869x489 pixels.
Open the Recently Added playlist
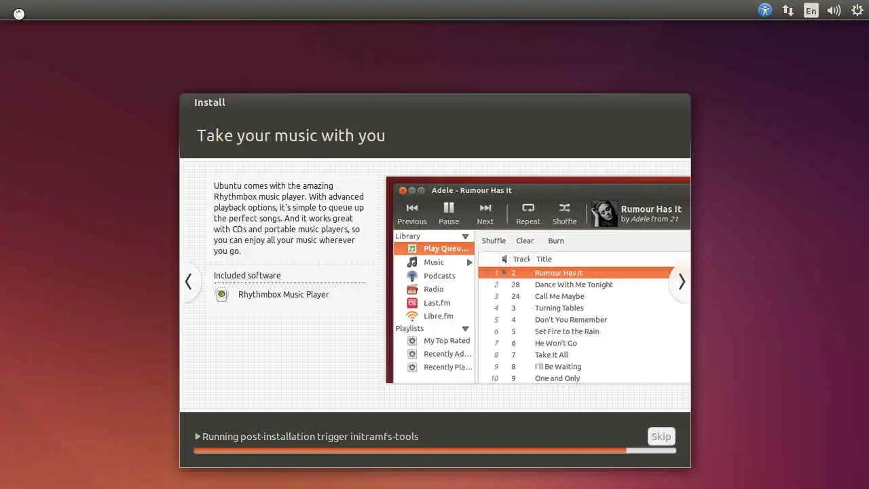point(447,354)
